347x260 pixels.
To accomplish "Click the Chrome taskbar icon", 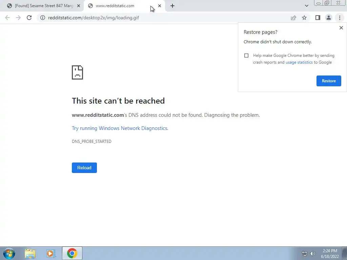I will 72,253.
